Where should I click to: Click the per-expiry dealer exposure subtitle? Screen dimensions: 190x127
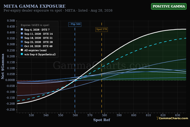pyautogui.click(x=58, y=11)
